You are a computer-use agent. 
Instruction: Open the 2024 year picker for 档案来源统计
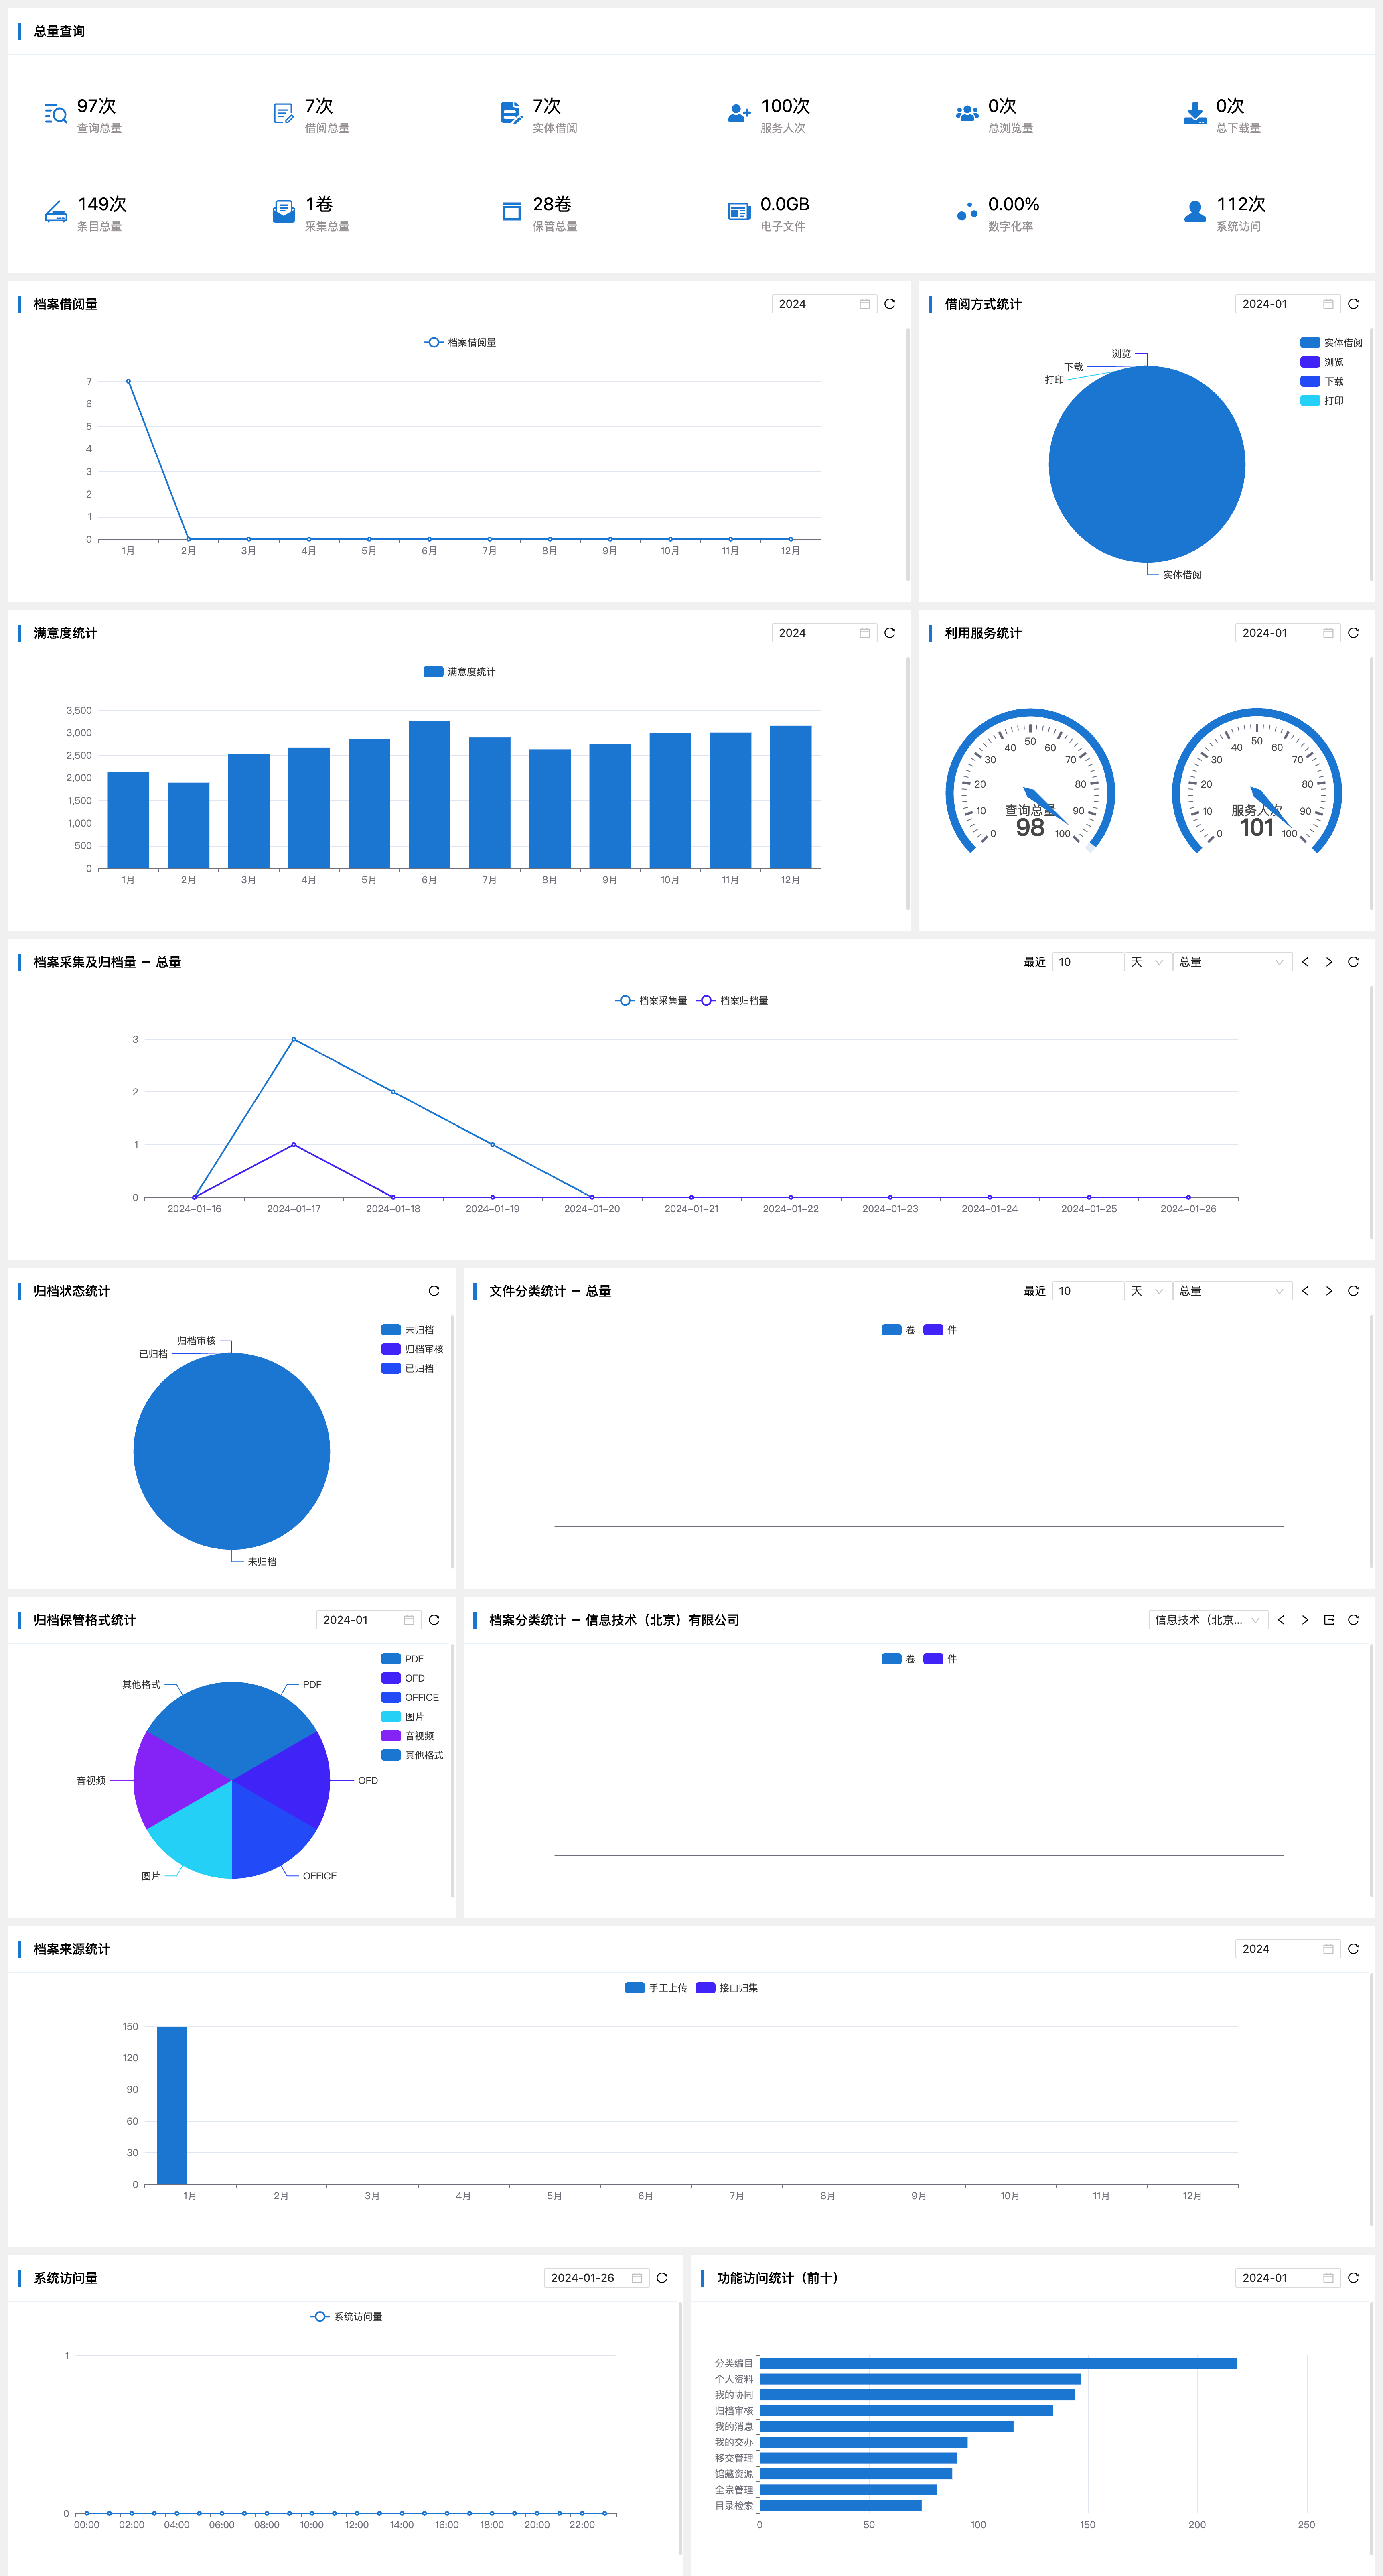[1288, 1949]
